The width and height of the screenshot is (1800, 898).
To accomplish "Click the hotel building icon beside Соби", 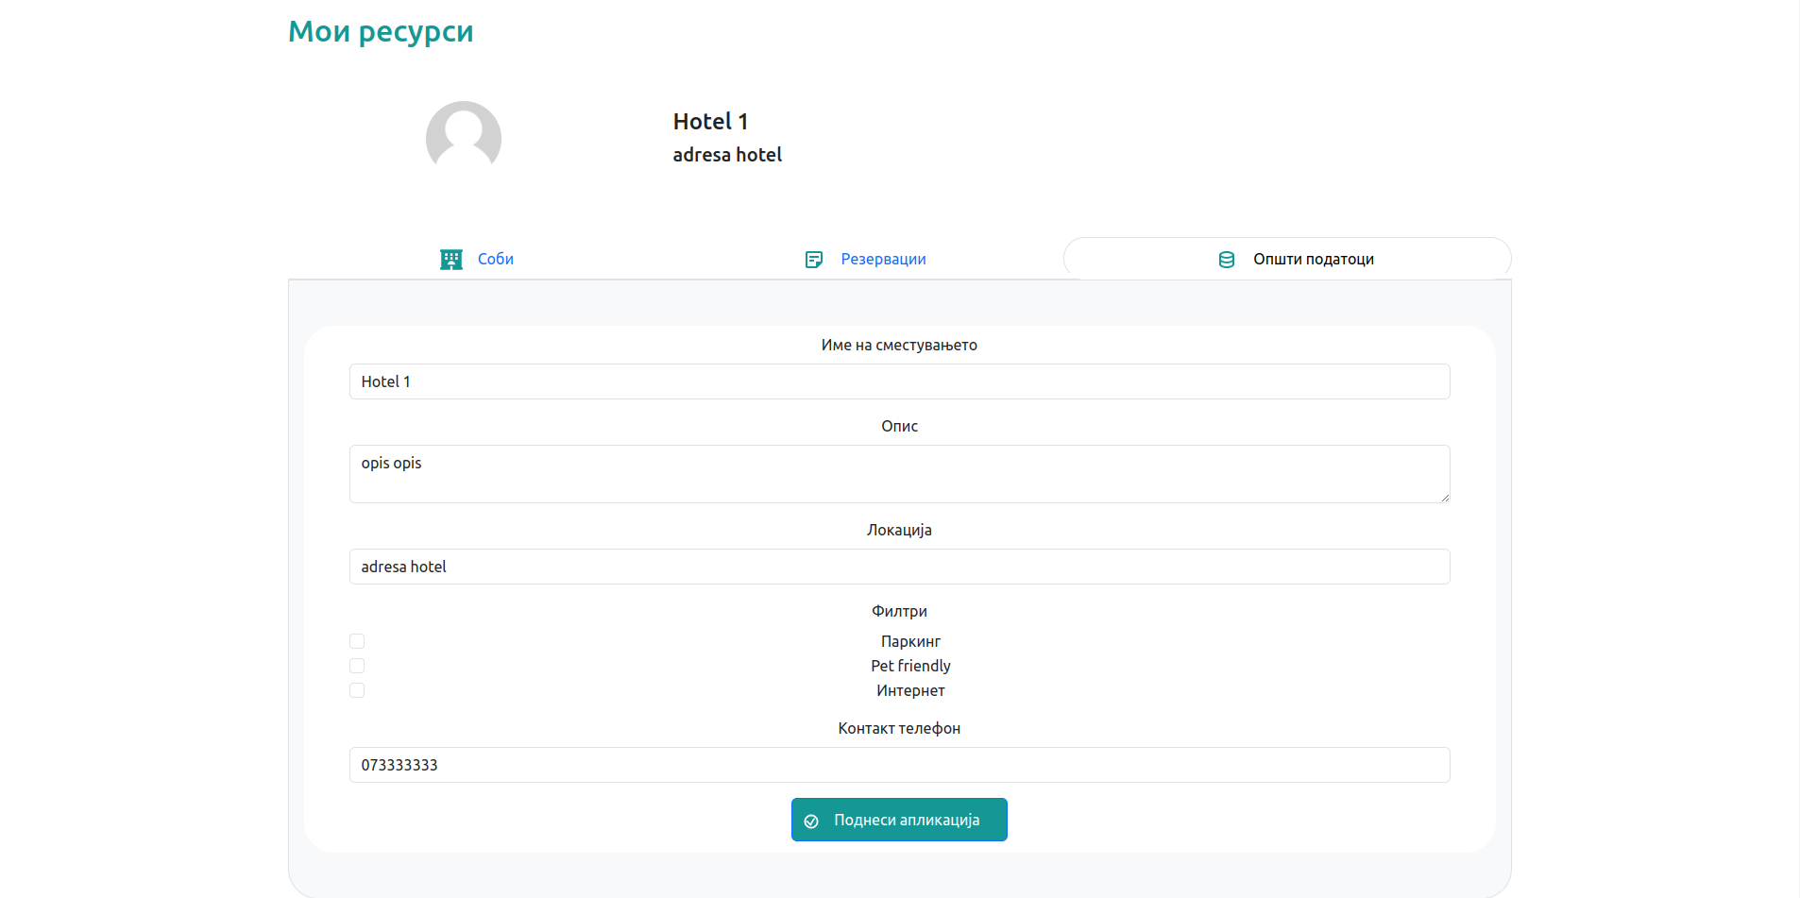I will tap(451, 260).
